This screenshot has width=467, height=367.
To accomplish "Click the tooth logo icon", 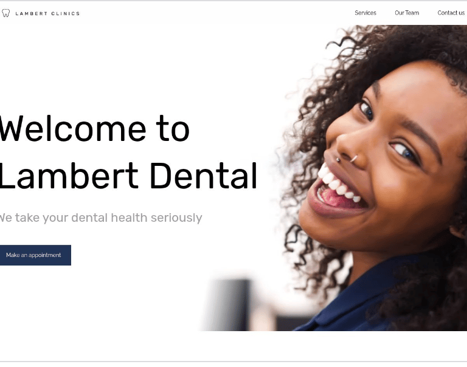I will (5, 13).
